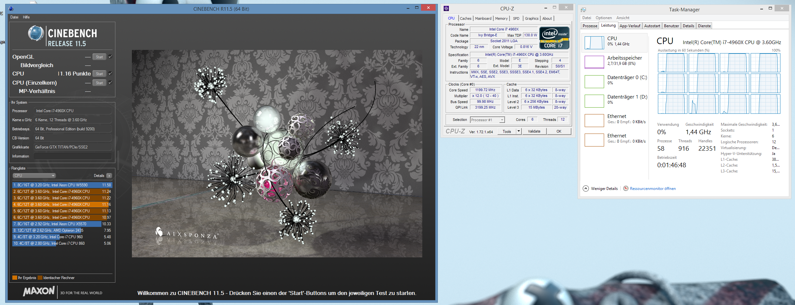Select Datenträger 0 (C:) performance item
This screenshot has height=305, width=795.
coord(615,81)
